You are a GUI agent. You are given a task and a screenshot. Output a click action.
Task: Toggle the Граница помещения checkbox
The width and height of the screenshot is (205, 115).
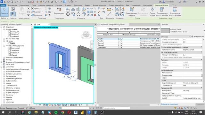pyautogui.click(x=184, y=42)
